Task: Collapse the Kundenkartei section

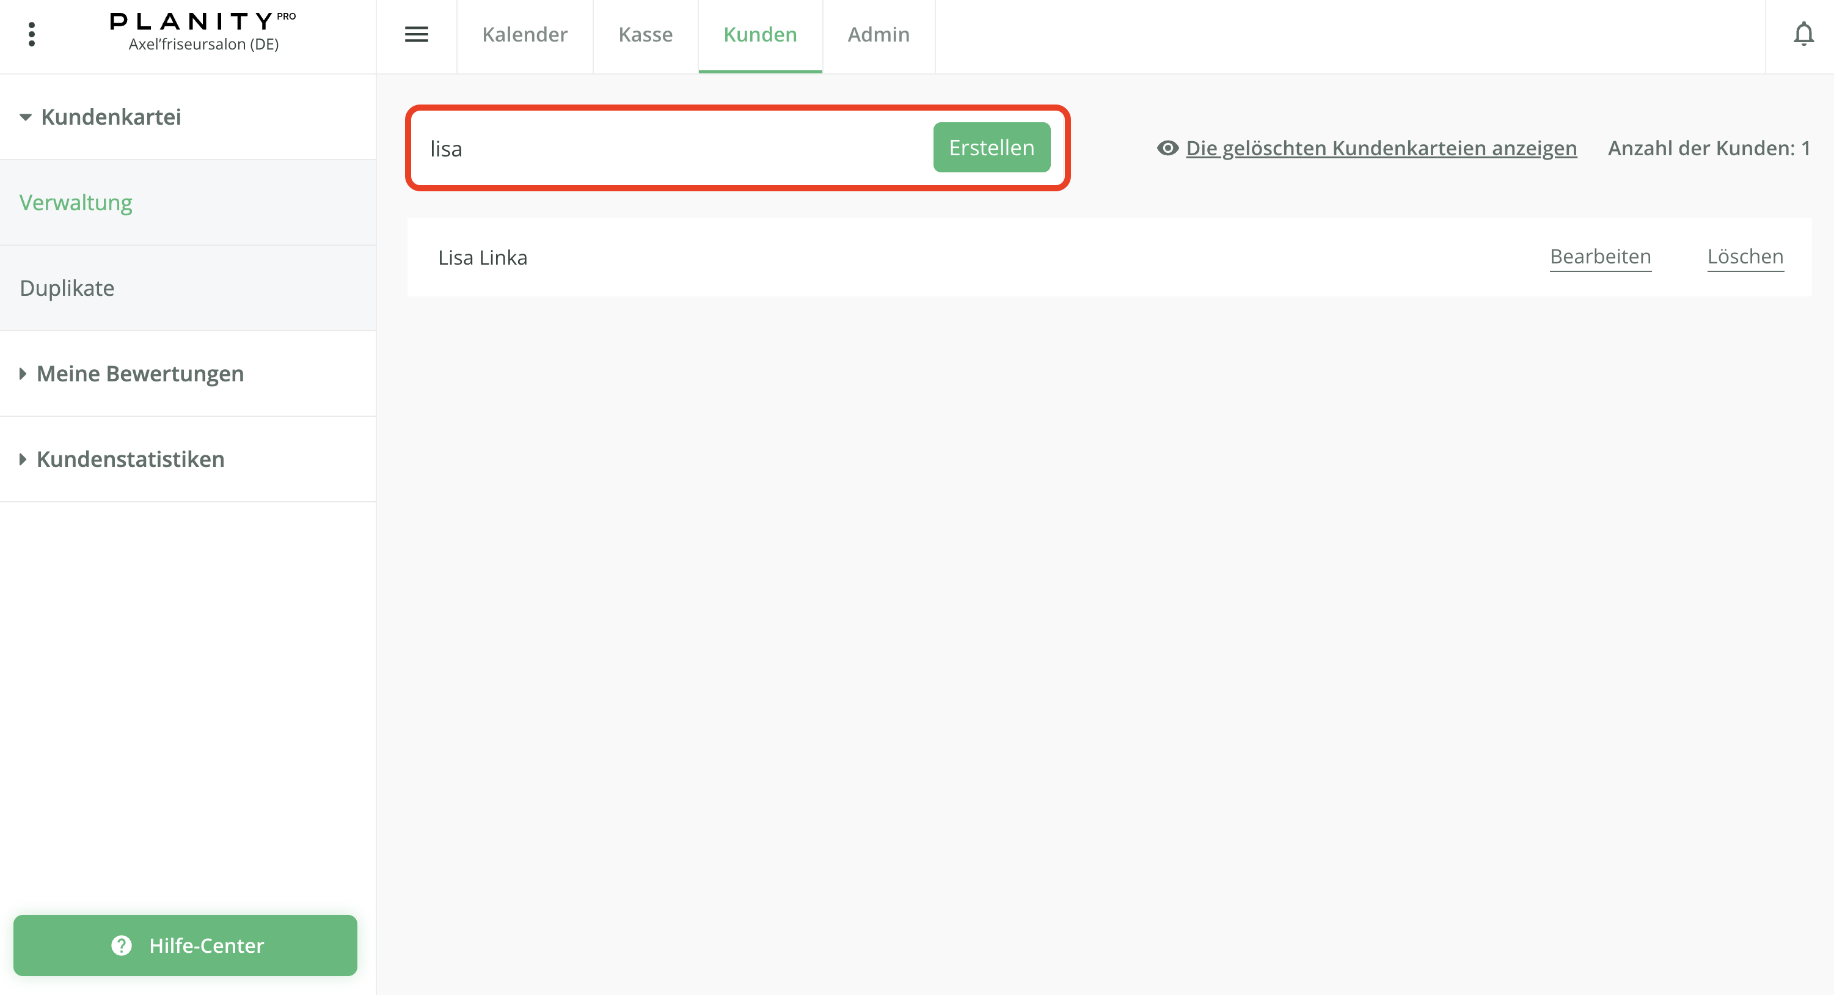Action: [111, 116]
